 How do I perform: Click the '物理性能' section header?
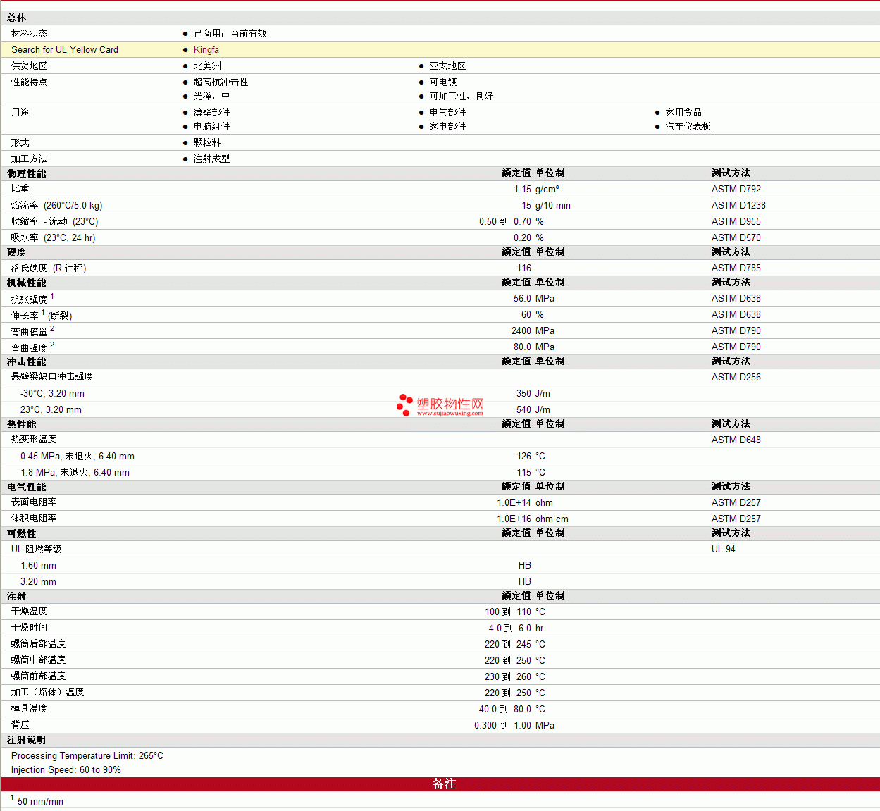coord(27,173)
